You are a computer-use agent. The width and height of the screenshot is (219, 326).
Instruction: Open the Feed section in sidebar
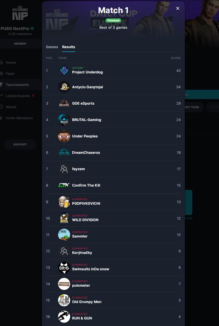coord(10,74)
